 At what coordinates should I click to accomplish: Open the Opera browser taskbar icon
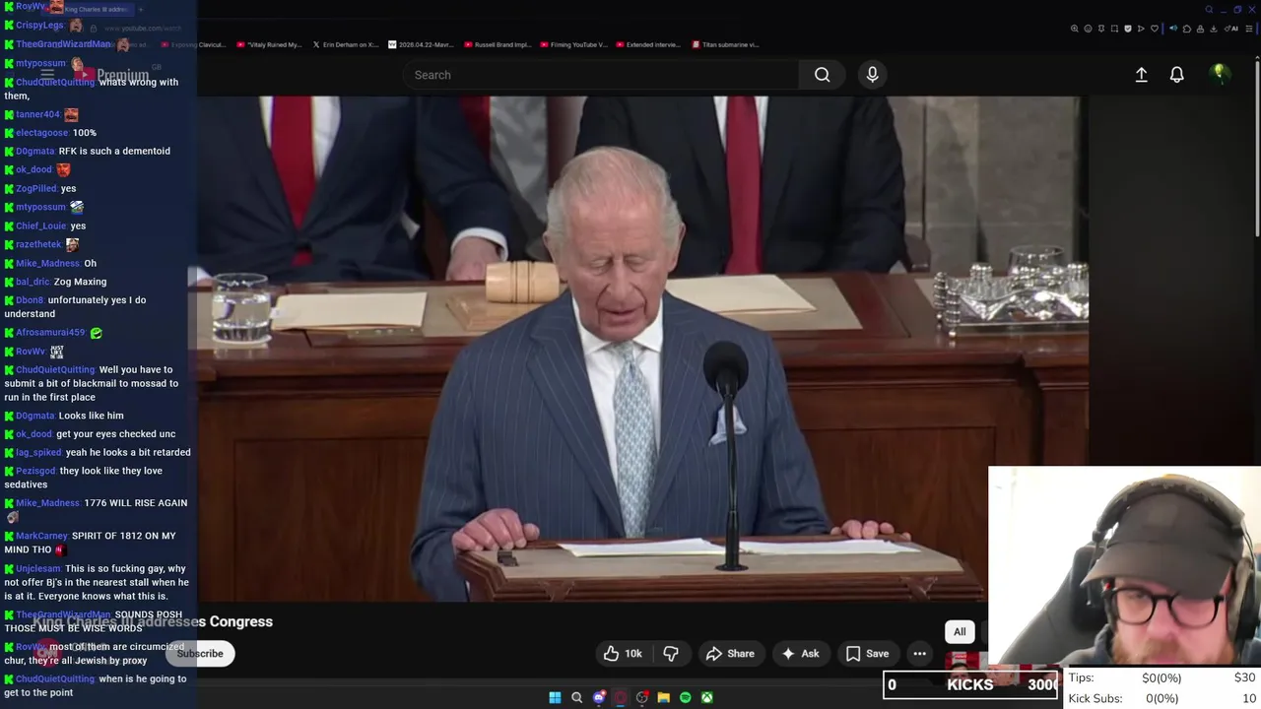(620, 697)
